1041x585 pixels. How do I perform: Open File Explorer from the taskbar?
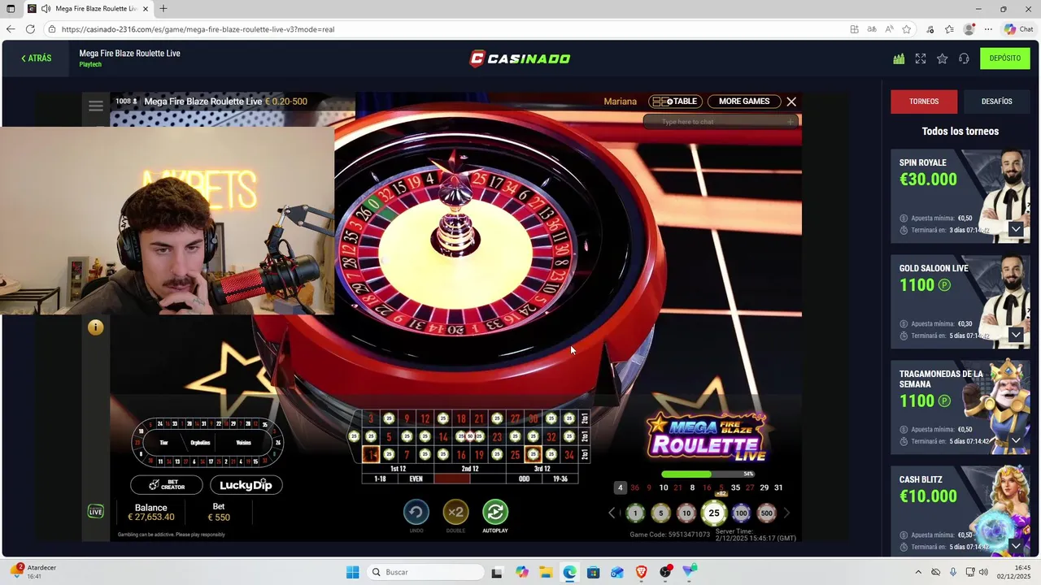click(545, 572)
